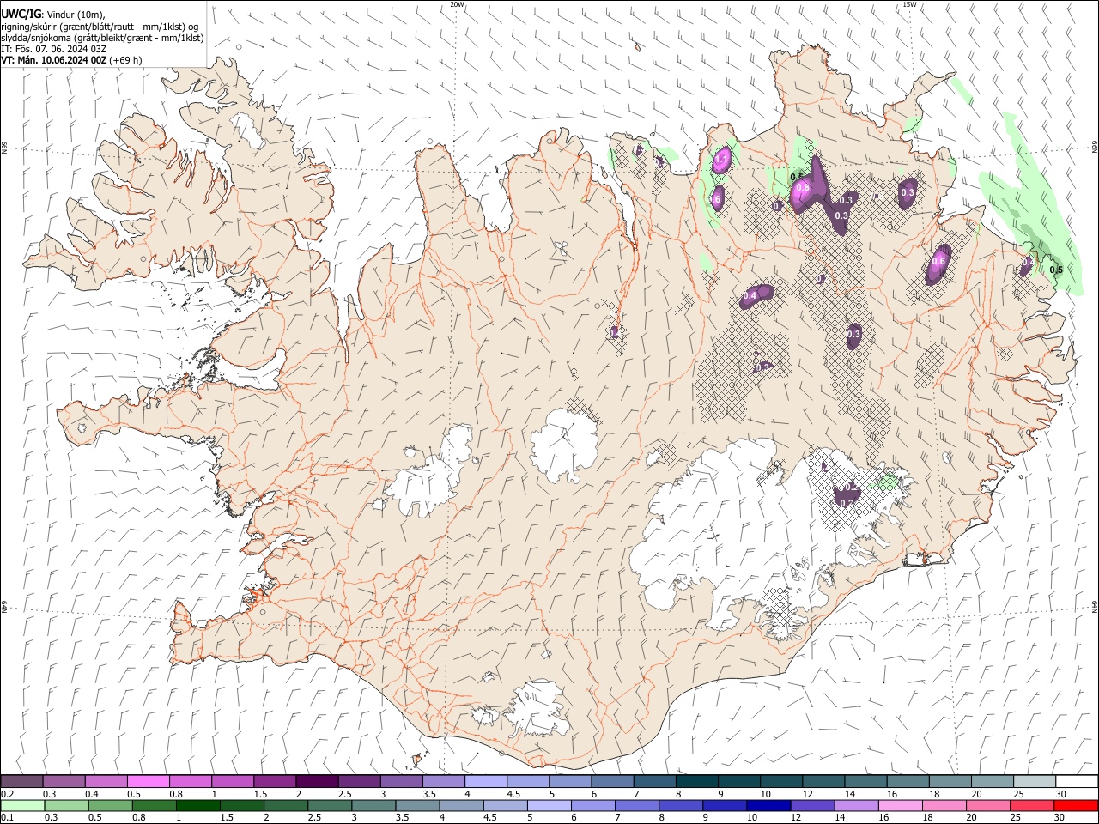Pick darkest green lower swatch labelled 1
Screen dimensions: 1099x824
(197, 805)
